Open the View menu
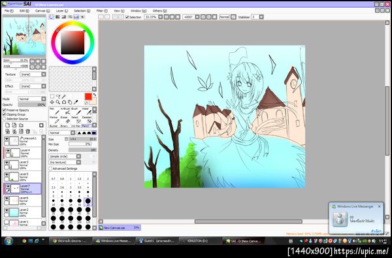 click(119, 10)
